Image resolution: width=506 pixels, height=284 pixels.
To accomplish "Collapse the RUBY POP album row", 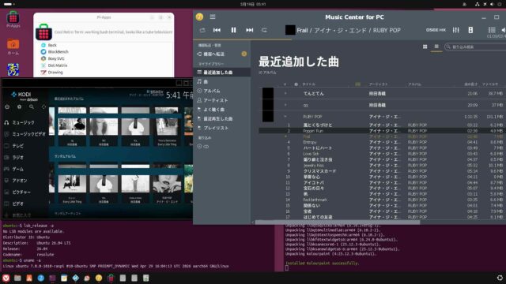I will click(x=285, y=117).
